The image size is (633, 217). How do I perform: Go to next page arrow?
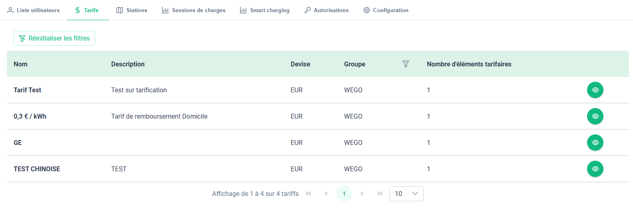click(362, 194)
